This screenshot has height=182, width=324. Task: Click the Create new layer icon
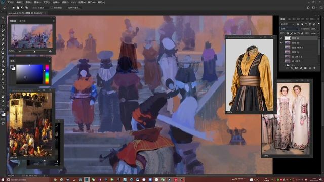(x=310, y=68)
